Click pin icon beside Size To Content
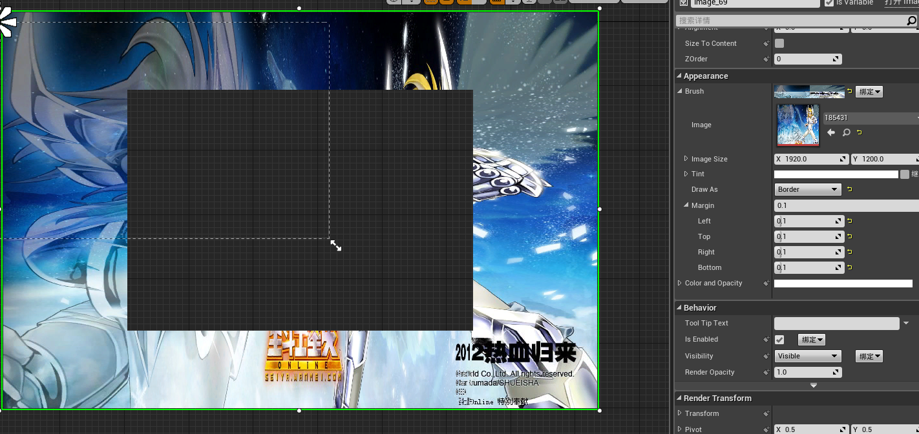The width and height of the screenshot is (919, 434). 766,43
